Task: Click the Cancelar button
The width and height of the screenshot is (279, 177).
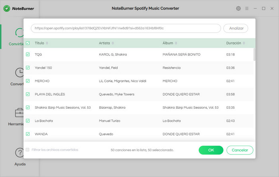Action: (x=240, y=150)
